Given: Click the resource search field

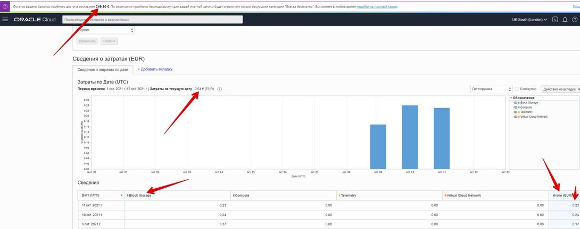Looking at the screenshot, I should point(152,20).
